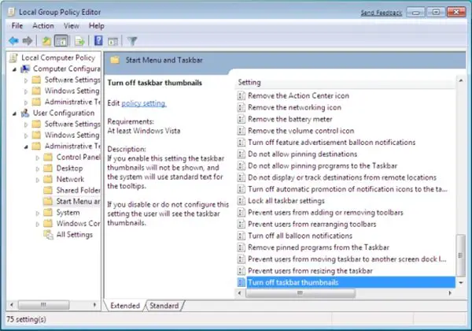
Task: Select Start Menu and Taskbar tree node
Action: (x=78, y=201)
